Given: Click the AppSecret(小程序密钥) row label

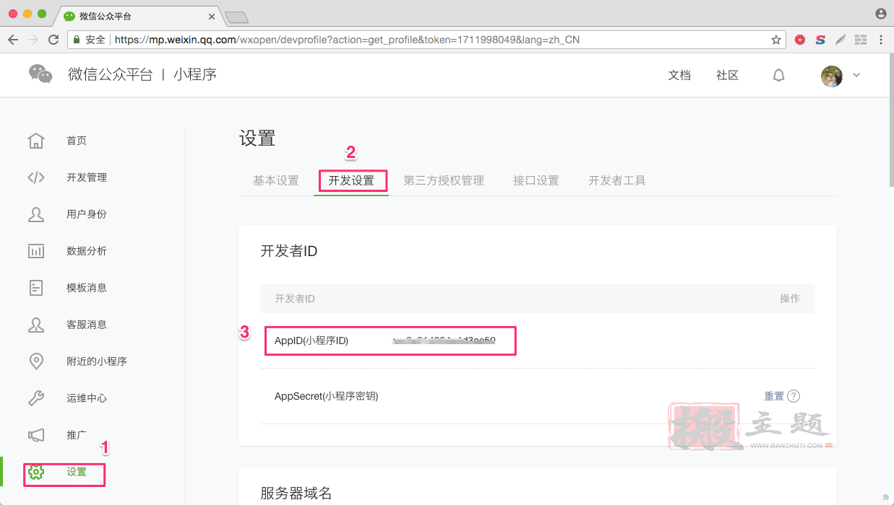Looking at the screenshot, I should pyautogui.click(x=327, y=396).
